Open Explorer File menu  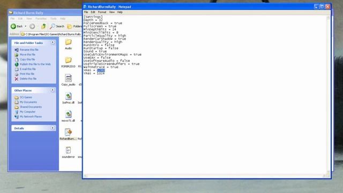click(12, 19)
